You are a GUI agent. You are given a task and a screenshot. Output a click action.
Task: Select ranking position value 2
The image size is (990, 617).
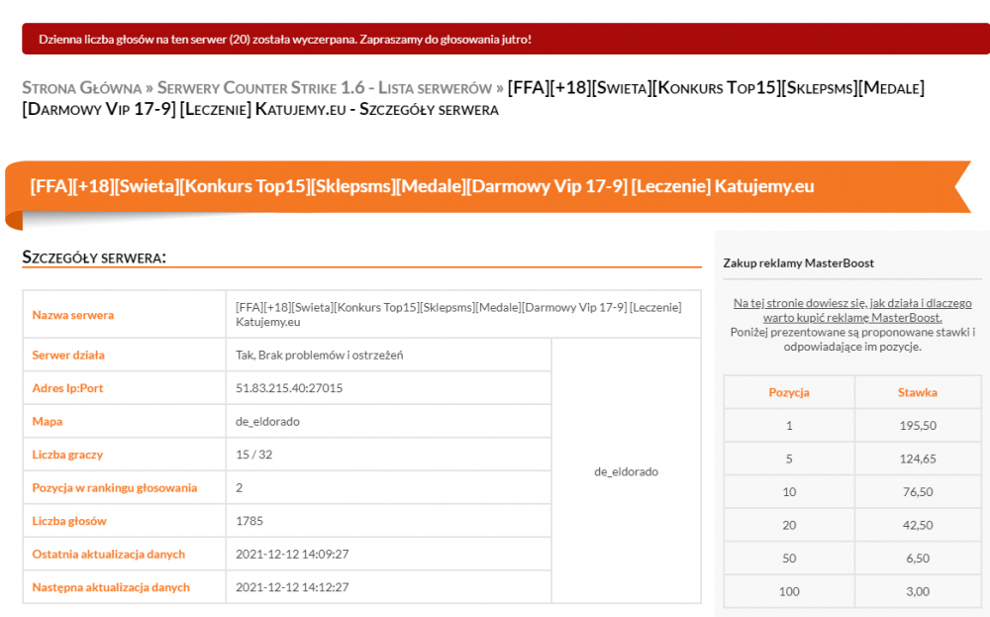pyautogui.click(x=240, y=487)
